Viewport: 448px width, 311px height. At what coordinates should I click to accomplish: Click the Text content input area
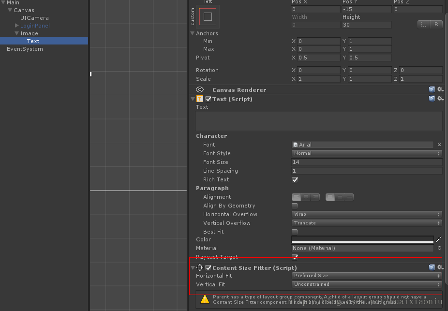(x=319, y=121)
